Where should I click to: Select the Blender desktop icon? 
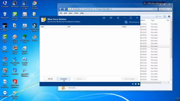click(x=35, y=38)
